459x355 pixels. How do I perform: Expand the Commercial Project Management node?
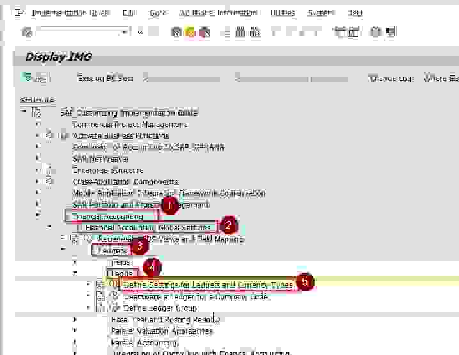(38, 124)
